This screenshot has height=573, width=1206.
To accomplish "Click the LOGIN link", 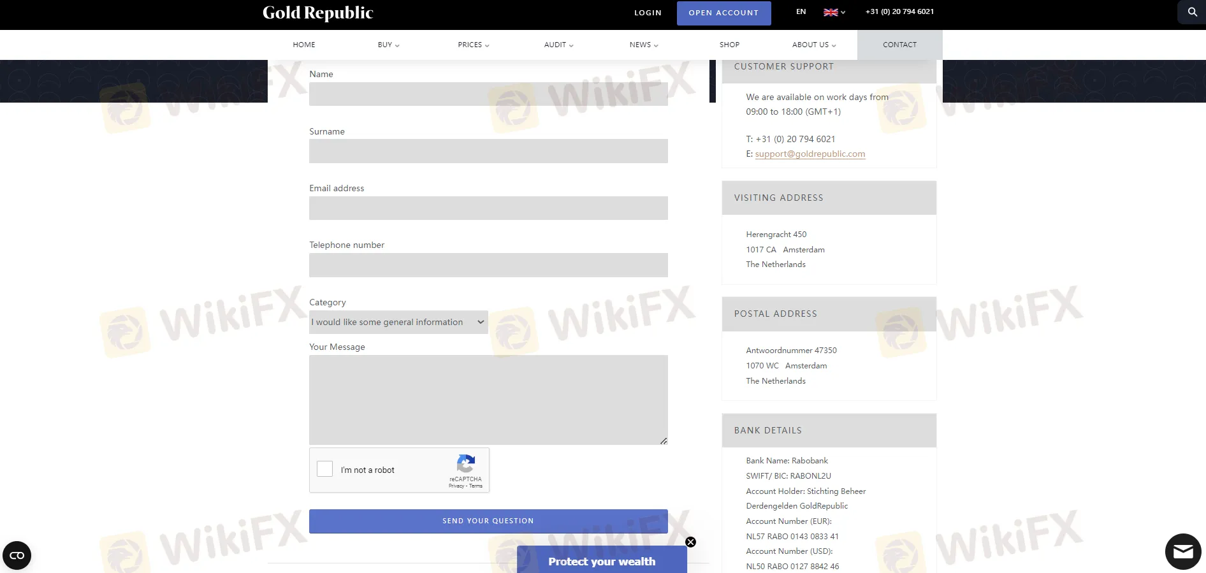I will click(x=648, y=13).
